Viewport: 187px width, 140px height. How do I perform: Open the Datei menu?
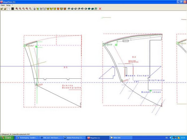click(x=3, y=6)
